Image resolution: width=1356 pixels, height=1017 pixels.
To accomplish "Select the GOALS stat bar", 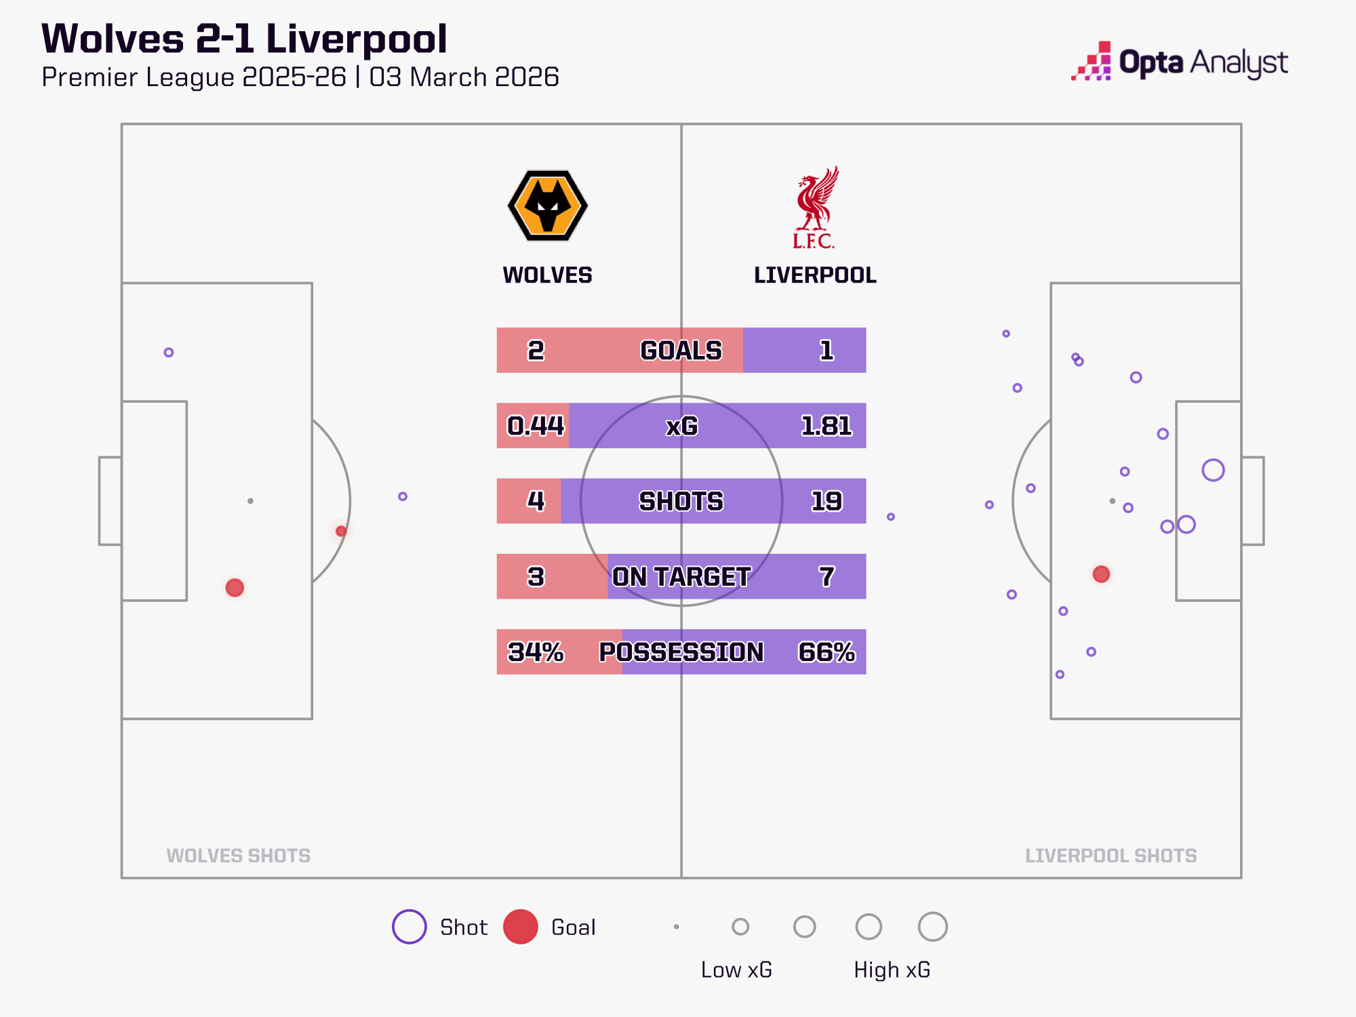I will 681,351.
